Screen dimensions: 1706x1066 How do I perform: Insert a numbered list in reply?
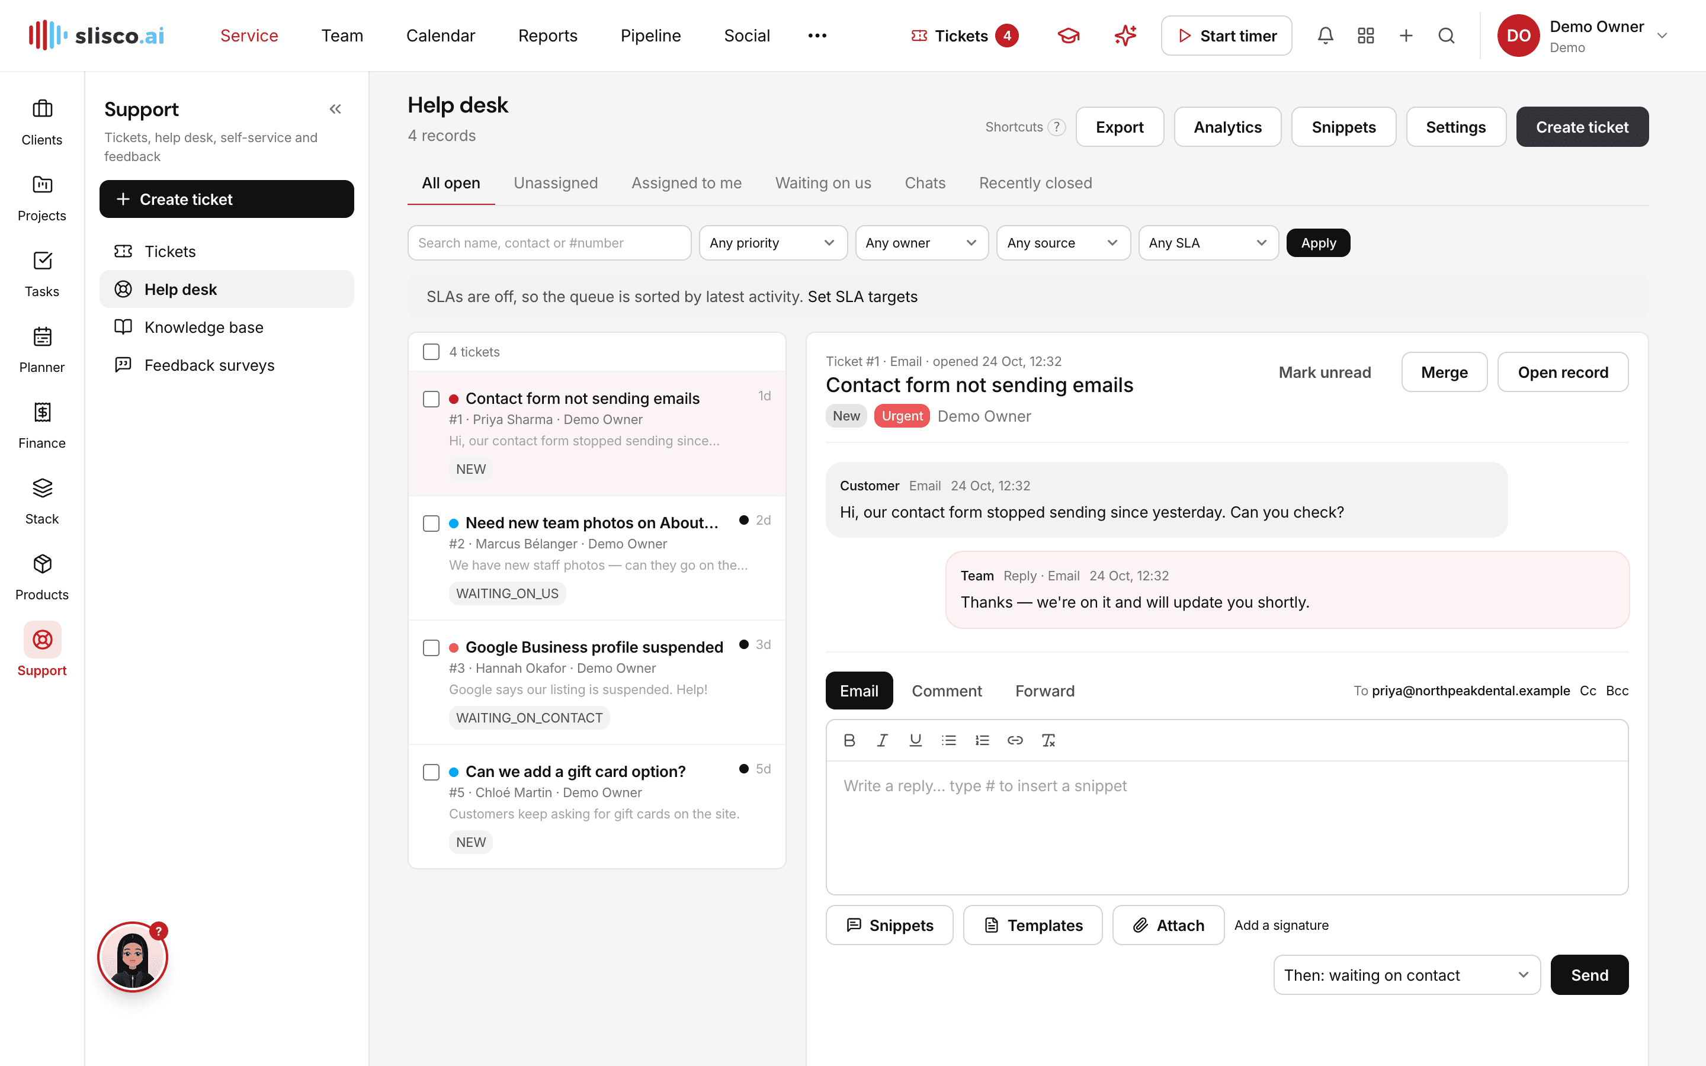coord(982,740)
